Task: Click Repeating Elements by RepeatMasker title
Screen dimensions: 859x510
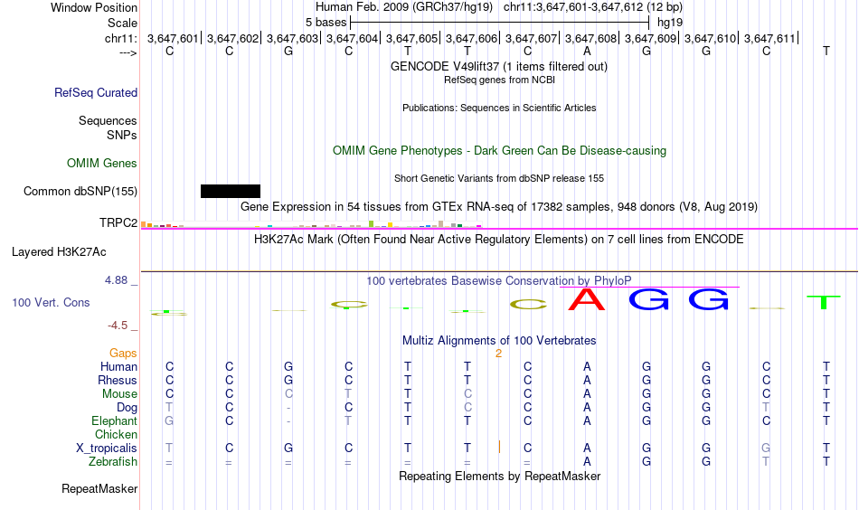Action: pyautogui.click(x=500, y=476)
